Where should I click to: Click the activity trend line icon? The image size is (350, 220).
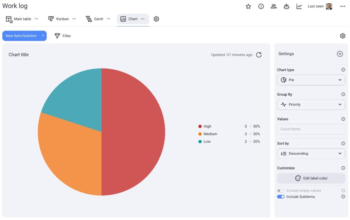(x=299, y=6)
